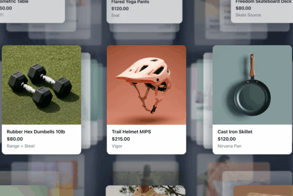Click the Vigor brand label
Viewport: 293px width, 196px height.
(x=117, y=146)
